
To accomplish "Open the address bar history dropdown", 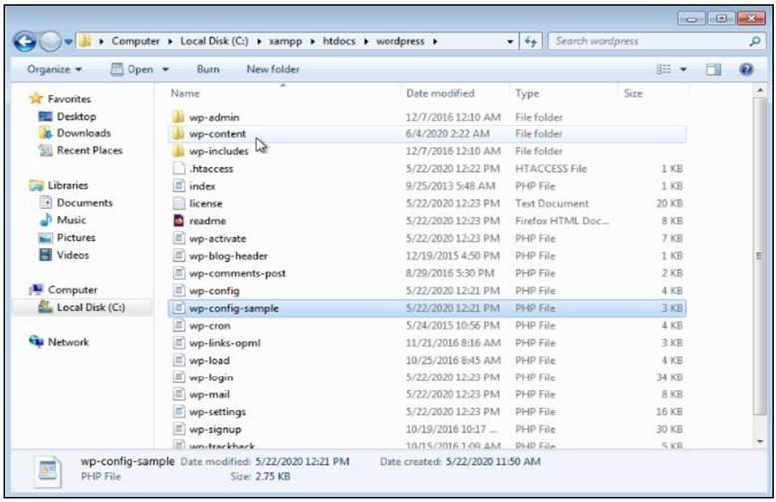I will [x=510, y=42].
